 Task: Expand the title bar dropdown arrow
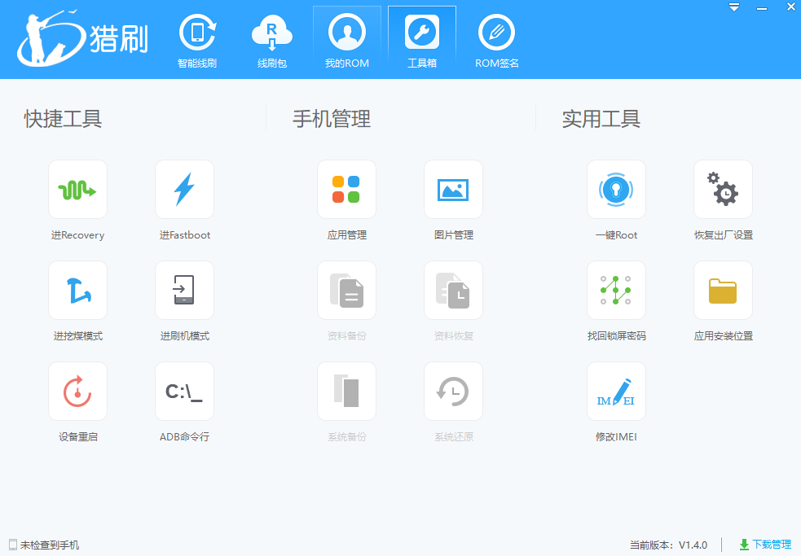[736, 7]
